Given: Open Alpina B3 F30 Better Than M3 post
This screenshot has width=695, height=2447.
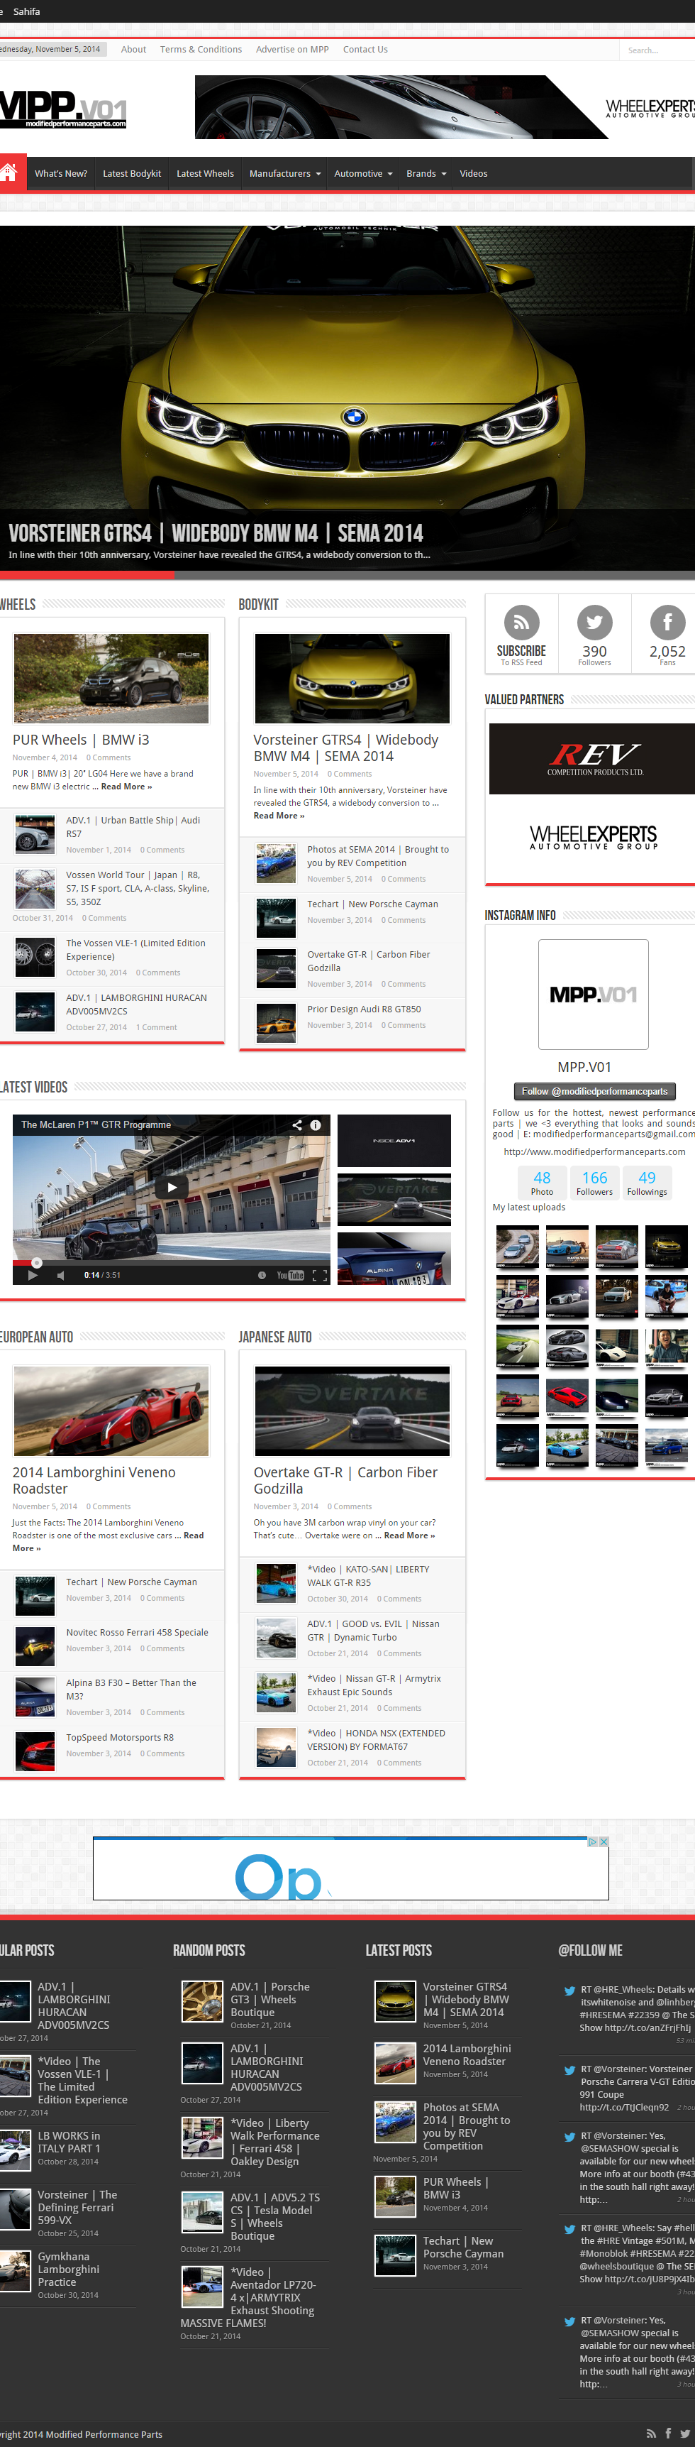Looking at the screenshot, I should pyautogui.click(x=131, y=1689).
